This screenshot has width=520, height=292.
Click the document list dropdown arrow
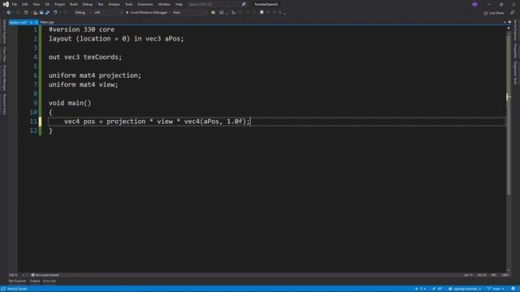(505, 22)
